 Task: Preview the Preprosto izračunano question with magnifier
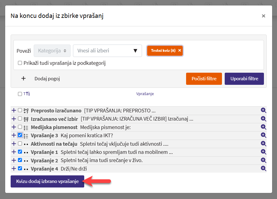point(263,111)
